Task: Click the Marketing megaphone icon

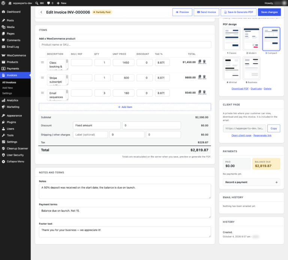Action: tap(3, 107)
